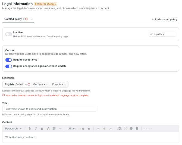Open the Untitled policy tab options menu
The height and width of the screenshot is (145, 182).
(x=32, y=19)
